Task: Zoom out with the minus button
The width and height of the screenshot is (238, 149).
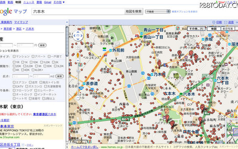Action: 78,98
